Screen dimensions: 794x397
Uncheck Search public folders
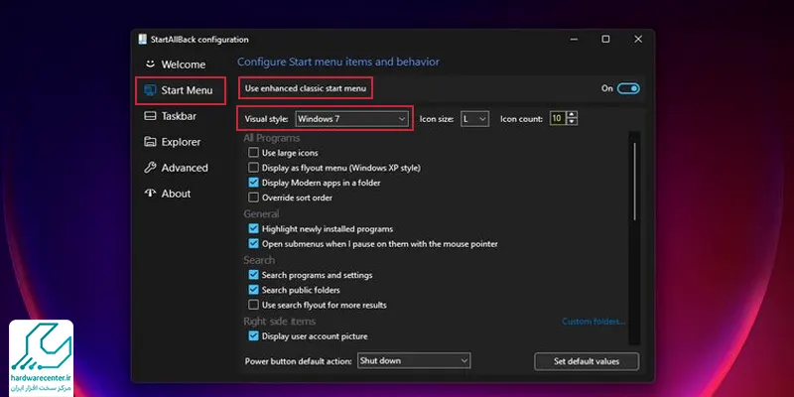click(x=253, y=290)
